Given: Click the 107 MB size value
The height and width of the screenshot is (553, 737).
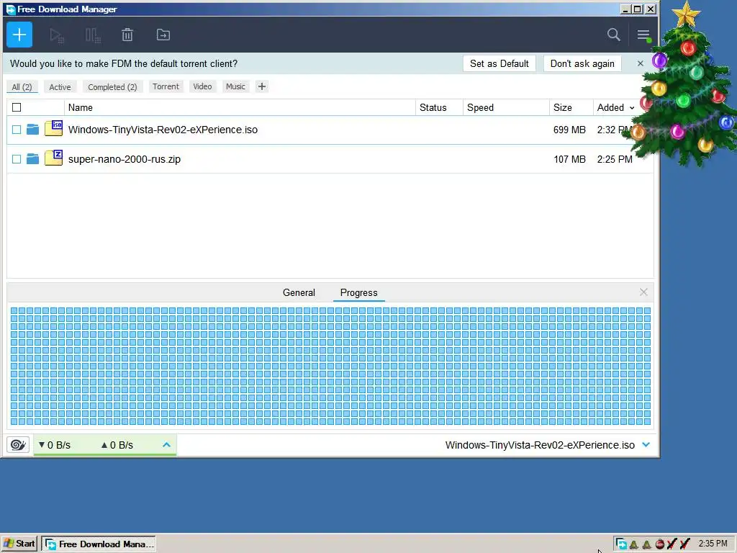Looking at the screenshot, I should click(x=569, y=159).
